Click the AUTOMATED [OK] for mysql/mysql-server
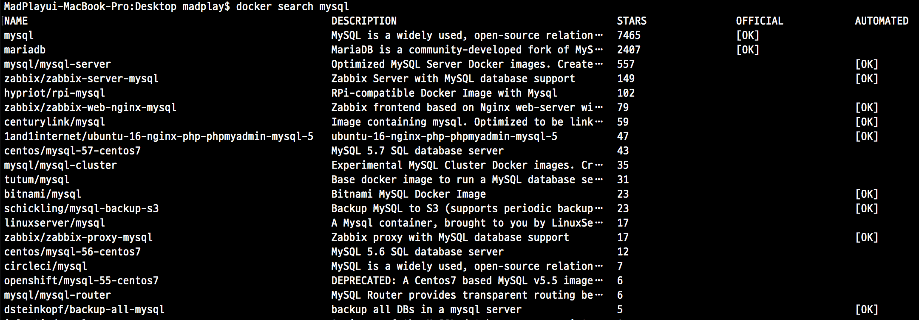The height and width of the screenshot is (320, 919). coord(867,64)
